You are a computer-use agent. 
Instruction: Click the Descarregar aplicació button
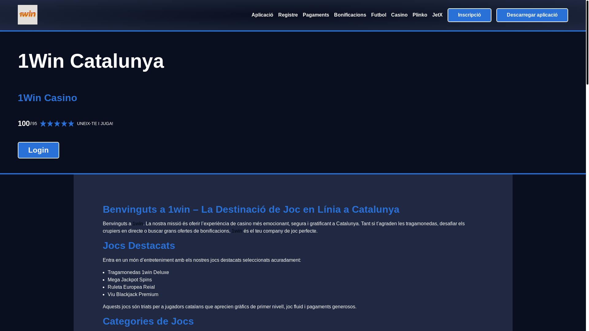tap(532, 15)
